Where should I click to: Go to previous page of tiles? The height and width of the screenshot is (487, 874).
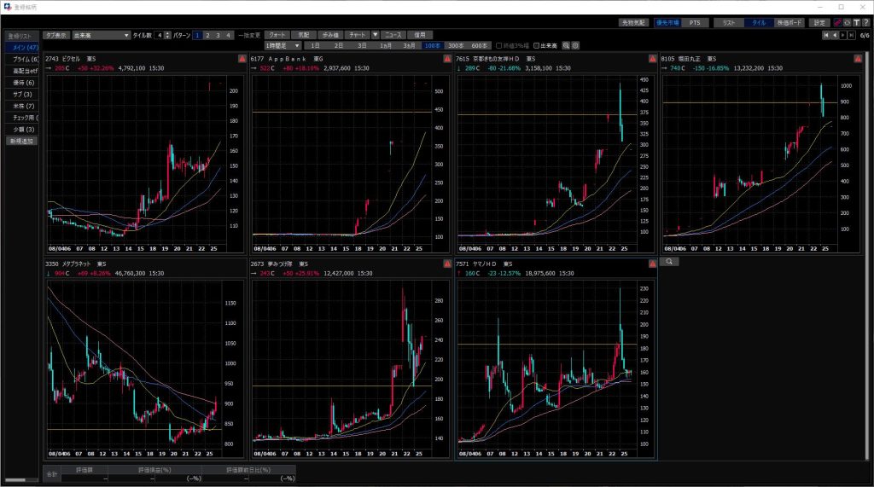coord(834,35)
